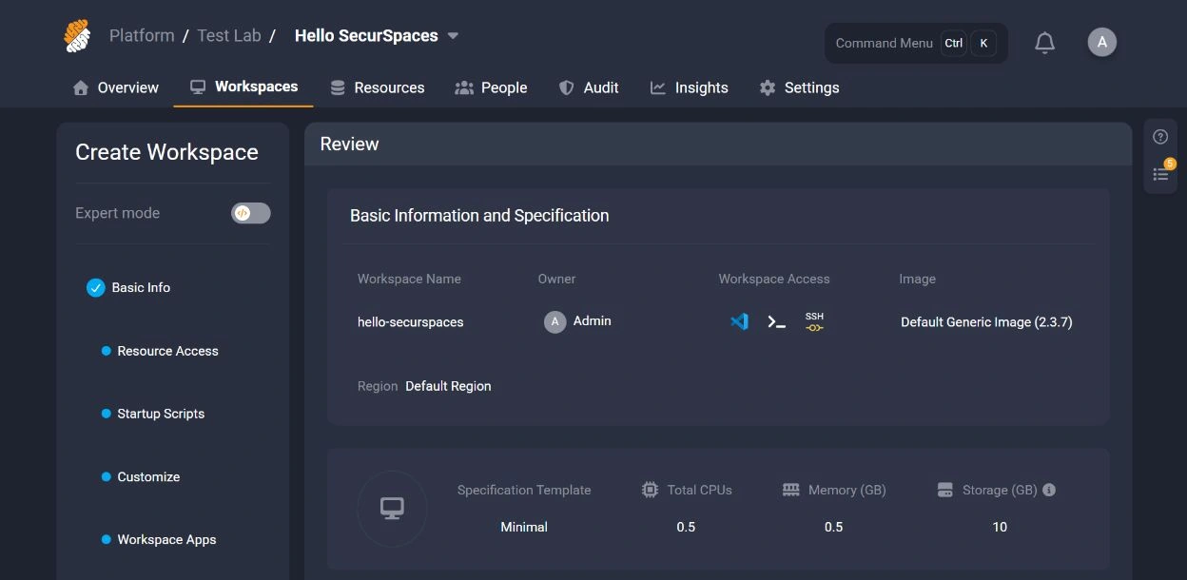Click the Storage value 10
The width and height of the screenshot is (1187, 580).
tap(1000, 527)
